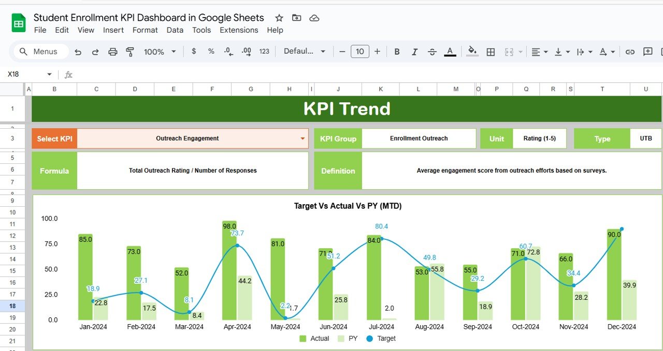This screenshot has height=351, width=663.
Task: Apply the percent format
Action: pos(210,51)
